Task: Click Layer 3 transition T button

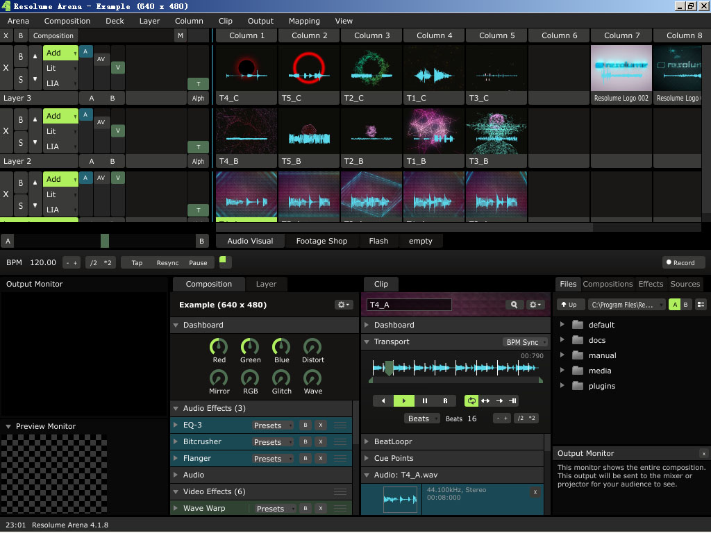Action: 198,84
